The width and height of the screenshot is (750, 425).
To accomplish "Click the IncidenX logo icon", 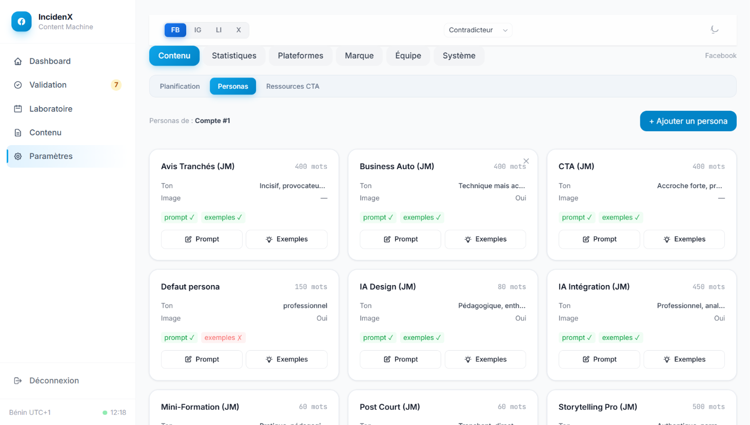I will (x=22, y=22).
